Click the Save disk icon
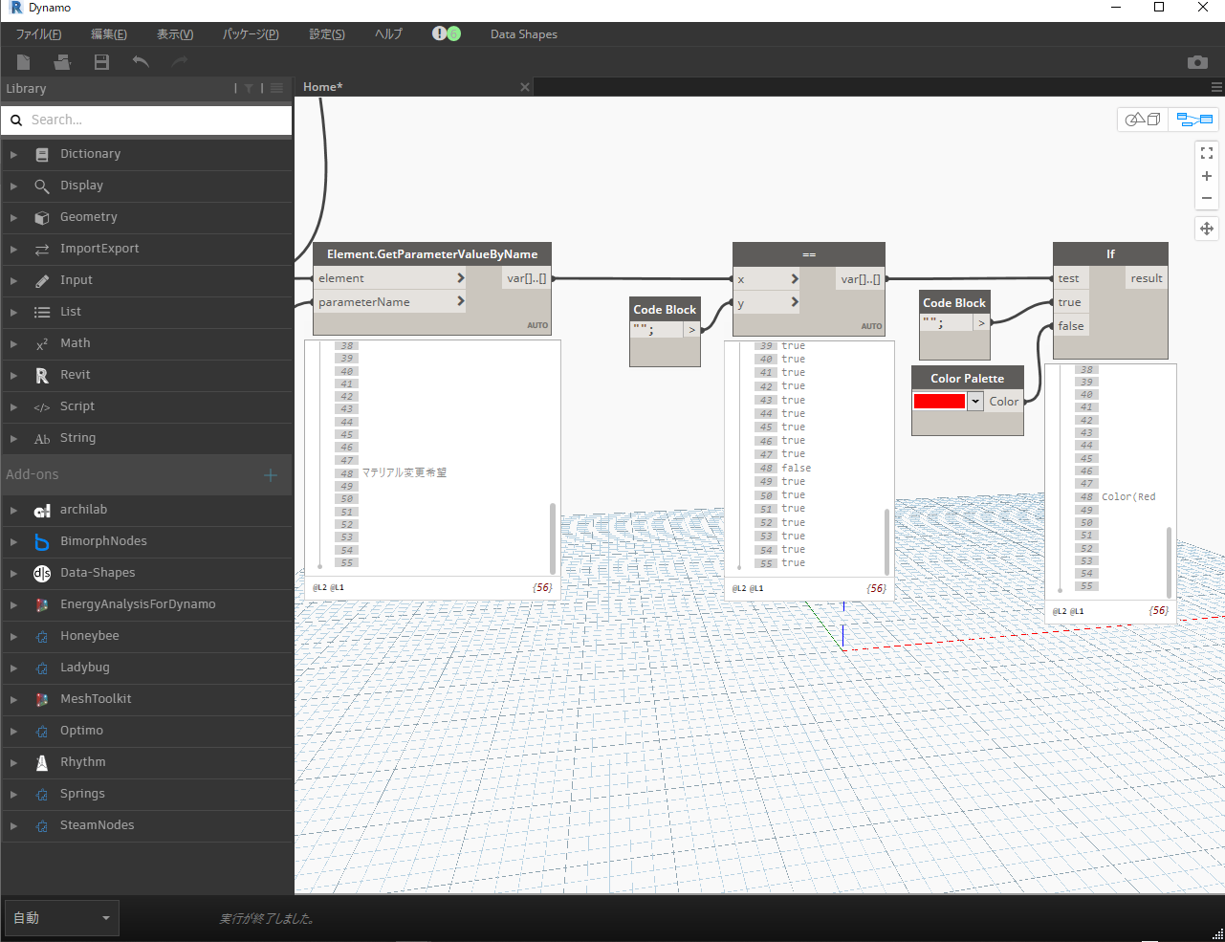This screenshot has width=1225, height=942. [101, 62]
